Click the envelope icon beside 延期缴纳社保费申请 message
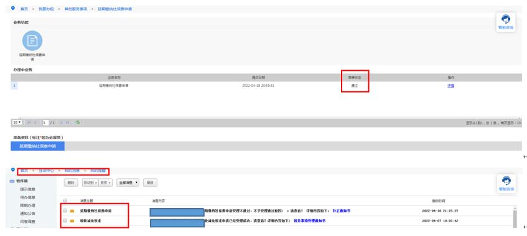Screen dimensions: 527x236 (x=72, y=211)
